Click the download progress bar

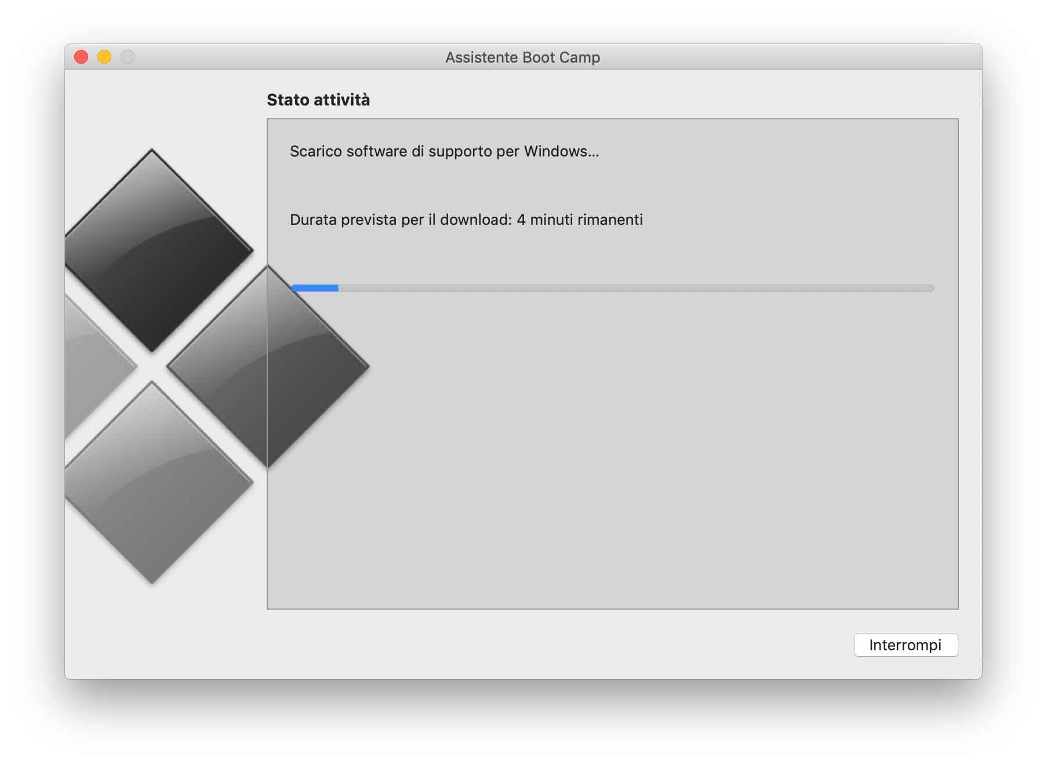coord(612,288)
